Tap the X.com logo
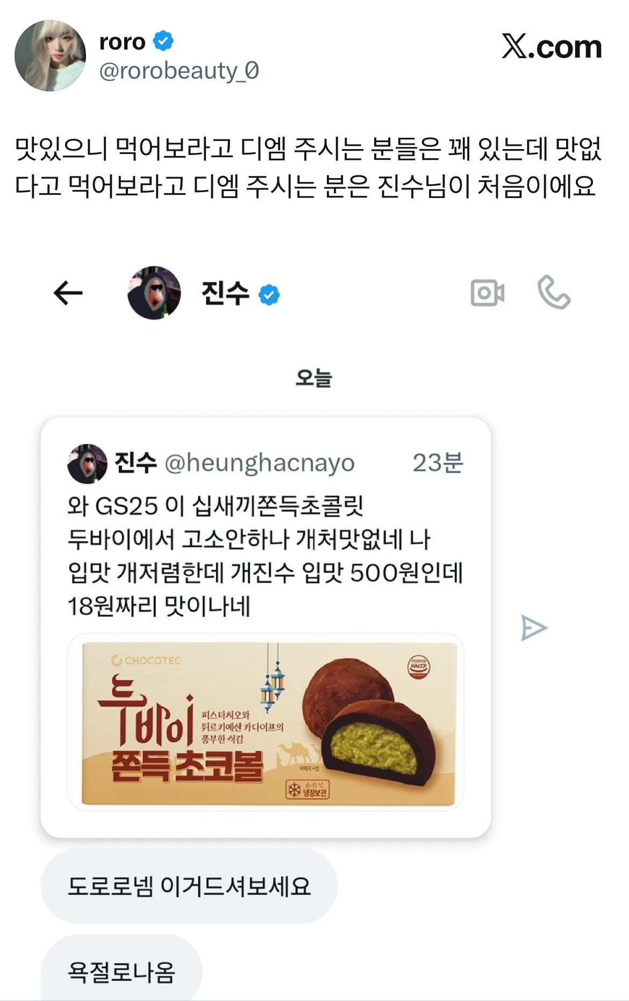Image resolution: width=629 pixels, height=1001 pixels. point(552,46)
